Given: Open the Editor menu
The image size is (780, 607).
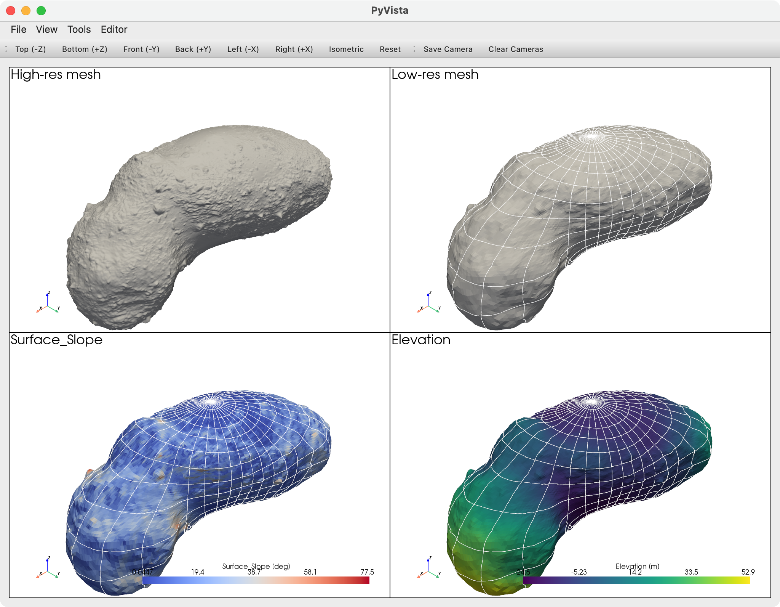Looking at the screenshot, I should coord(114,29).
